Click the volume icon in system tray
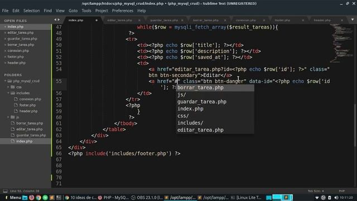The image size is (357, 201). pyautogui.click(x=336, y=198)
